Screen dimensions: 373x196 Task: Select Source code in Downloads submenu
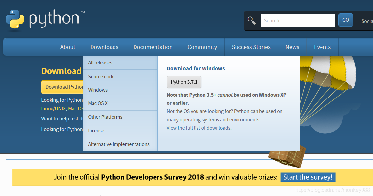click(120, 77)
